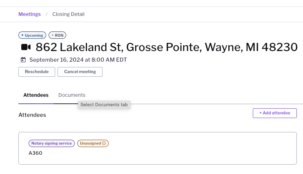Click the info icon in the Unassigned badge
303x174 pixels.
pos(104,143)
